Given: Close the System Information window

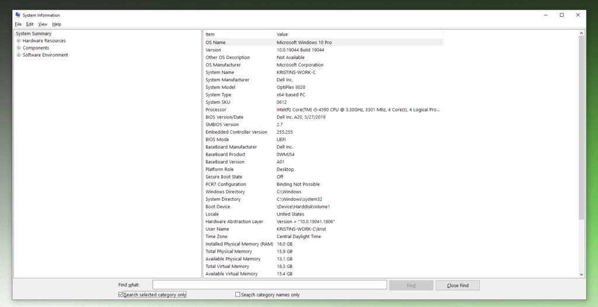Looking at the screenshot, I should [x=578, y=15].
